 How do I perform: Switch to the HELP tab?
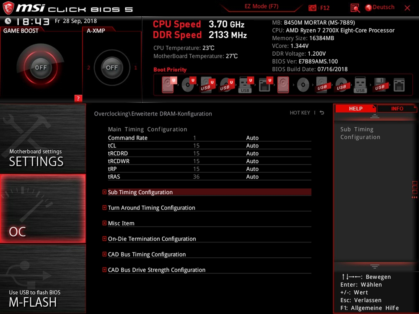(356, 108)
